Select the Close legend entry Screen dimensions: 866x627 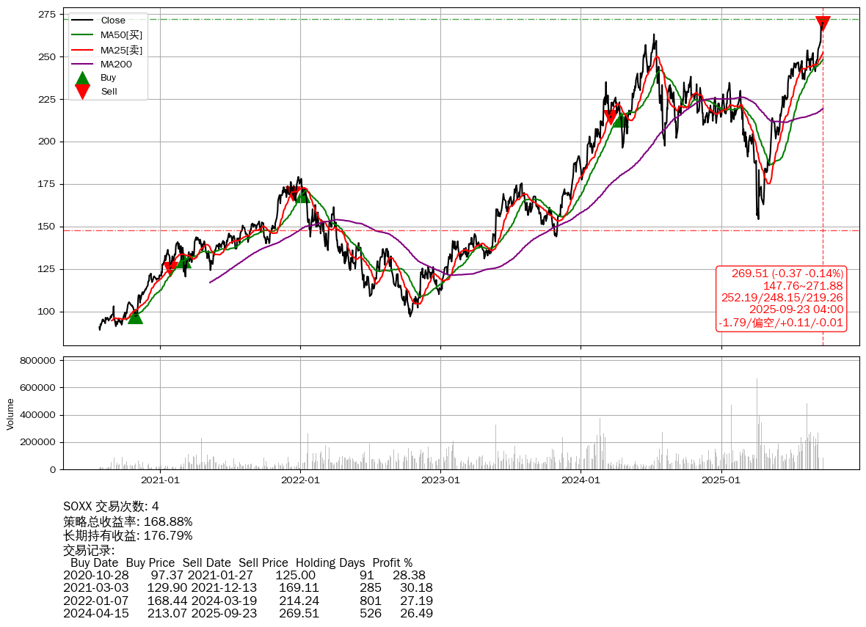click(113, 21)
